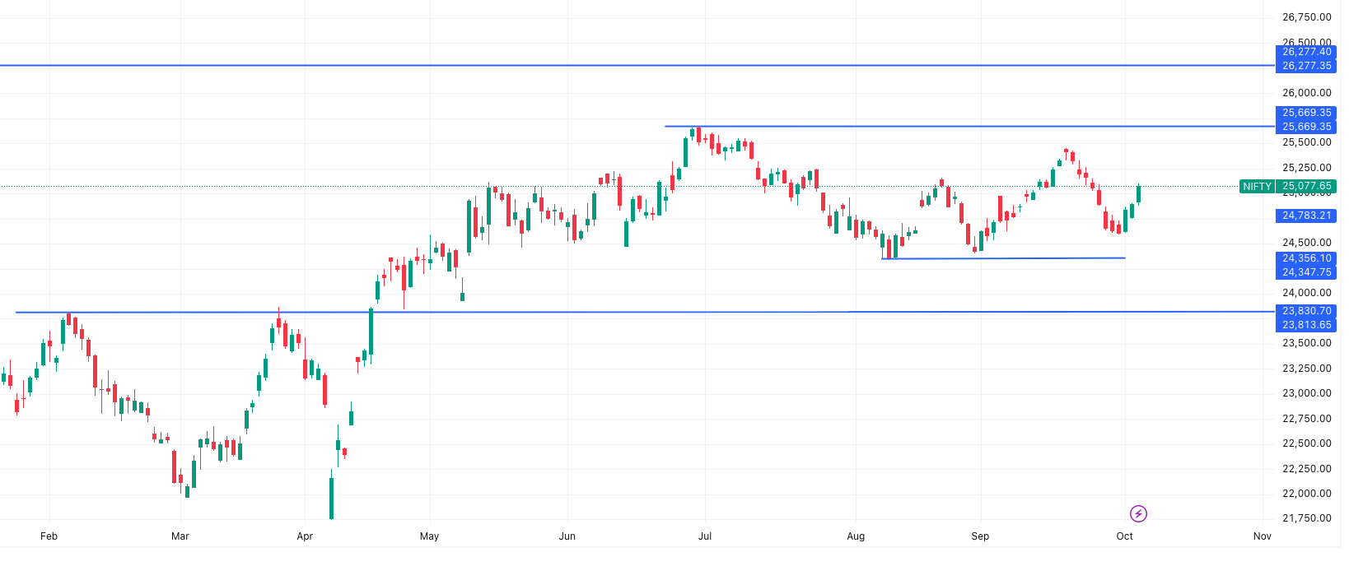Screen dimensions: 1349x580
Task: Select the 25,077.65 current price label
Action: pos(1306,187)
